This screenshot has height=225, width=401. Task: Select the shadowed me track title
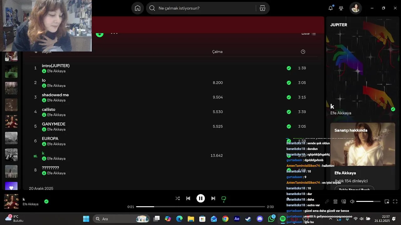click(55, 95)
